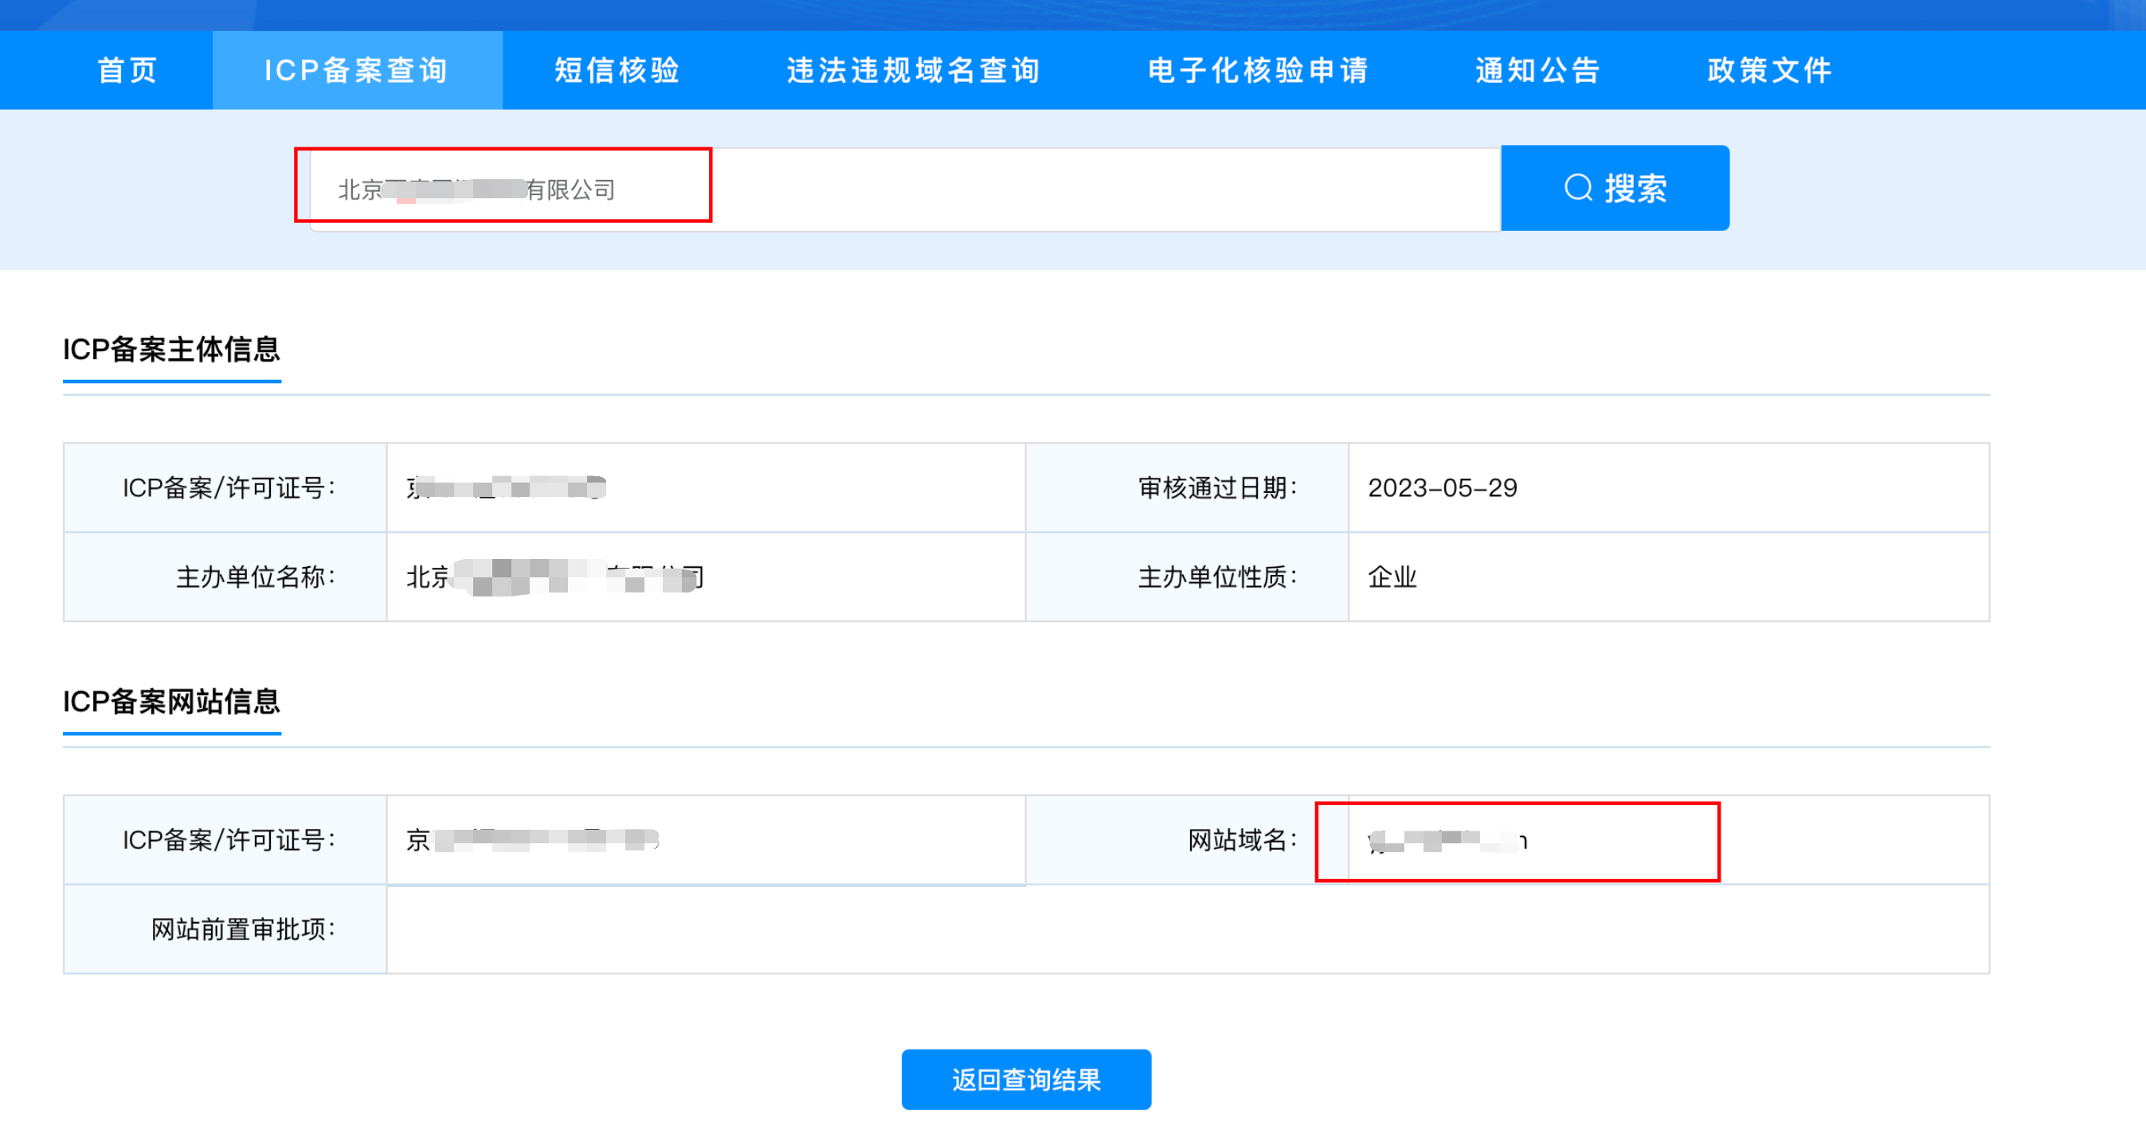The image size is (2146, 1126).
Task: Open the 首页 home tab
Action: click(127, 71)
